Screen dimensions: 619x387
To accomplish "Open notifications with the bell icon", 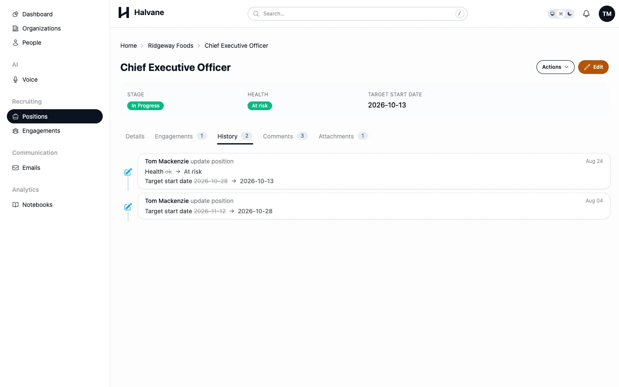I will tap(586, 14).
